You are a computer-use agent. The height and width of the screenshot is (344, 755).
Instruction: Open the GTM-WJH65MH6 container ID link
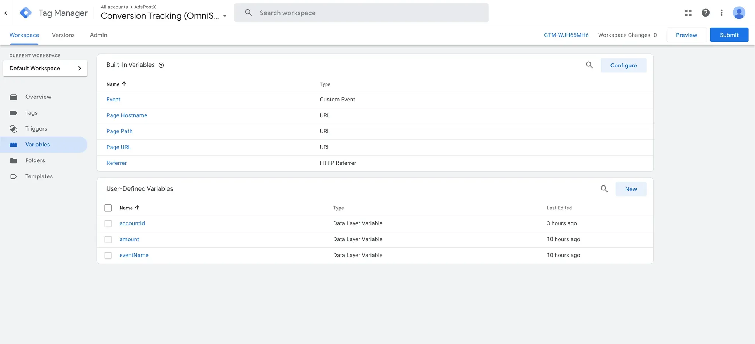tap(566, 35)
